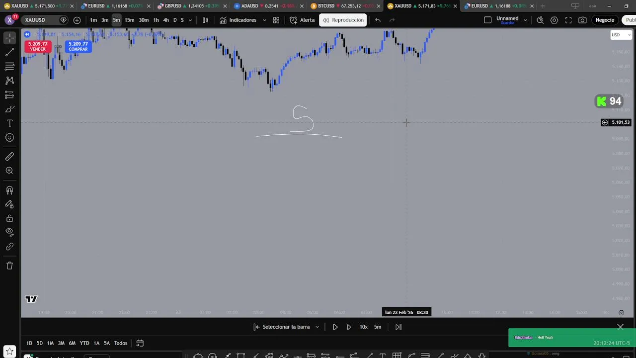This screenshot has width=636, height=358.
Task: Open the candlestick chart type menu
Action: (x=205, y=20)
